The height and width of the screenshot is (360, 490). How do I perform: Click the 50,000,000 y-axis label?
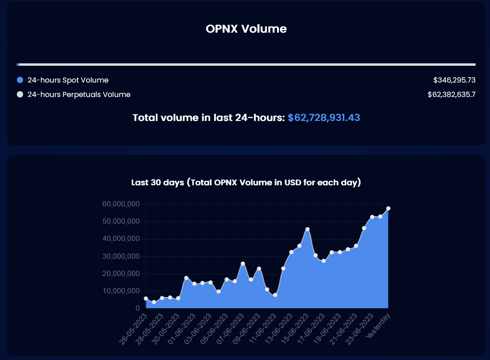click(x=121, y=221)
